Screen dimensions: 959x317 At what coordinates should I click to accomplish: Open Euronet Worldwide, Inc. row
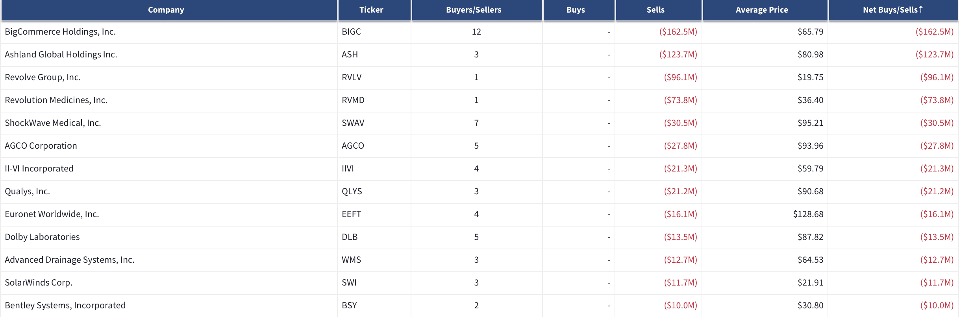[x=479, y=214]
